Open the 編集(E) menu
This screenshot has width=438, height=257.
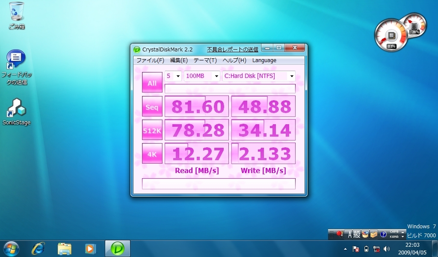click(179, 60)
